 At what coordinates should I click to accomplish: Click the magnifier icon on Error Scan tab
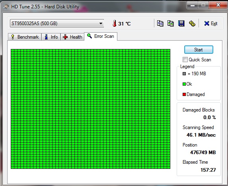pyautogui.click(x=90, y=36)
